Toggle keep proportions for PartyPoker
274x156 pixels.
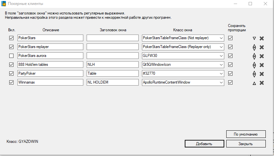(x=230, y=73)
